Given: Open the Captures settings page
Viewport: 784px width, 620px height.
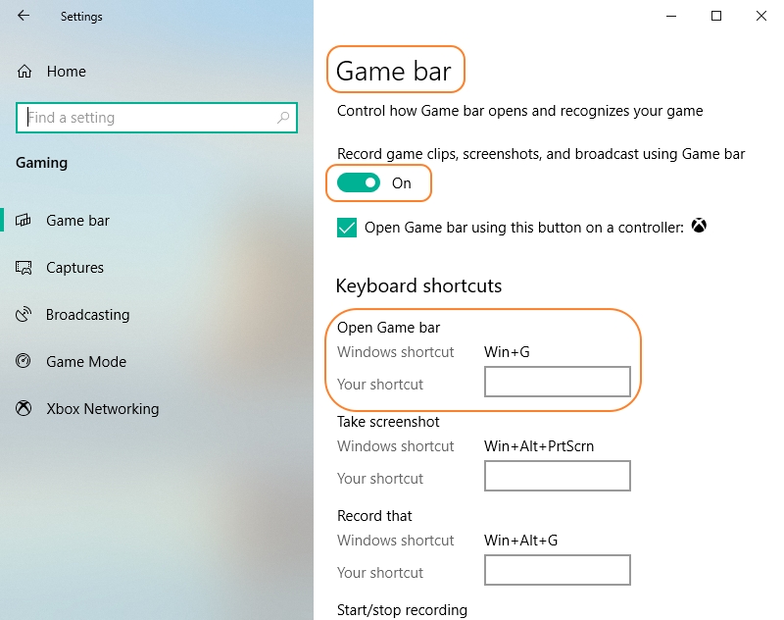Looking at the screenshot, I should [75, 268].
